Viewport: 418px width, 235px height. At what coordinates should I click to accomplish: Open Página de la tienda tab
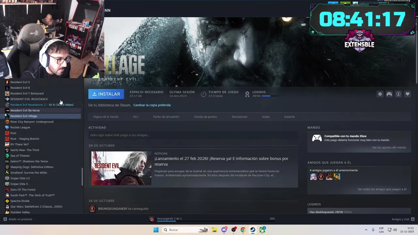[105, 117]
